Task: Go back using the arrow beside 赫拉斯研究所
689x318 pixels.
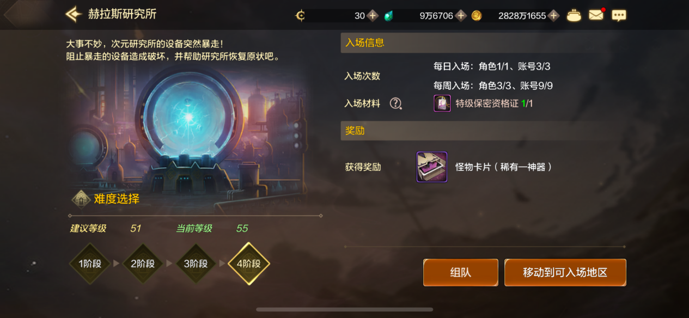Action: (74, 14)
